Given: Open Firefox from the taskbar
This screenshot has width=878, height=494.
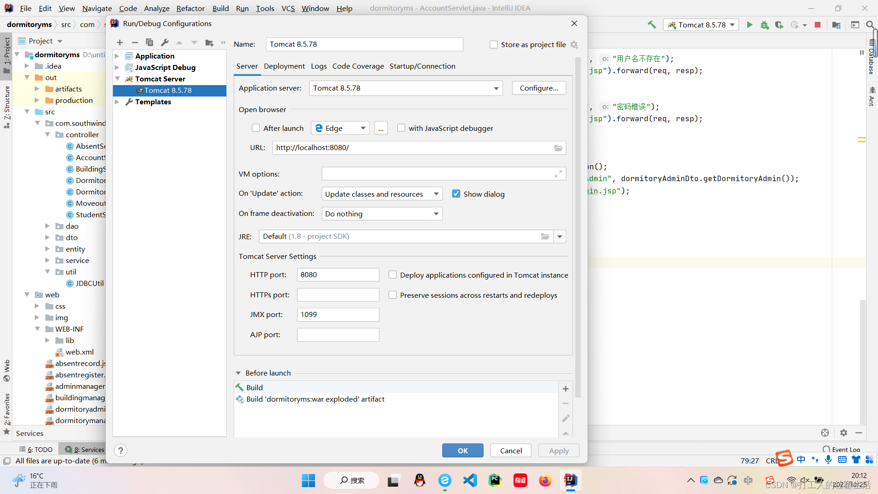Looking at the screenshot, I should (545, 480).
